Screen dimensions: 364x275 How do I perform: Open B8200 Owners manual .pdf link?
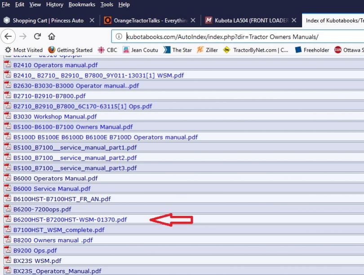coord(53,240)
